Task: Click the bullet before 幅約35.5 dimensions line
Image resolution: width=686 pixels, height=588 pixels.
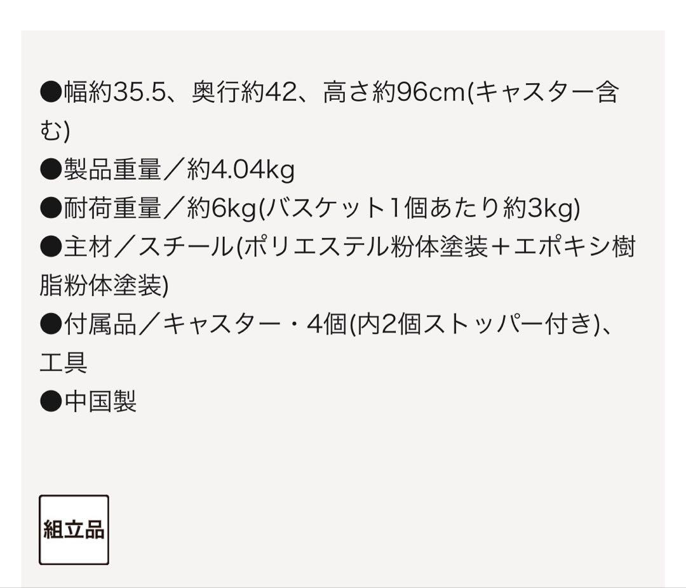Action: 51,93
